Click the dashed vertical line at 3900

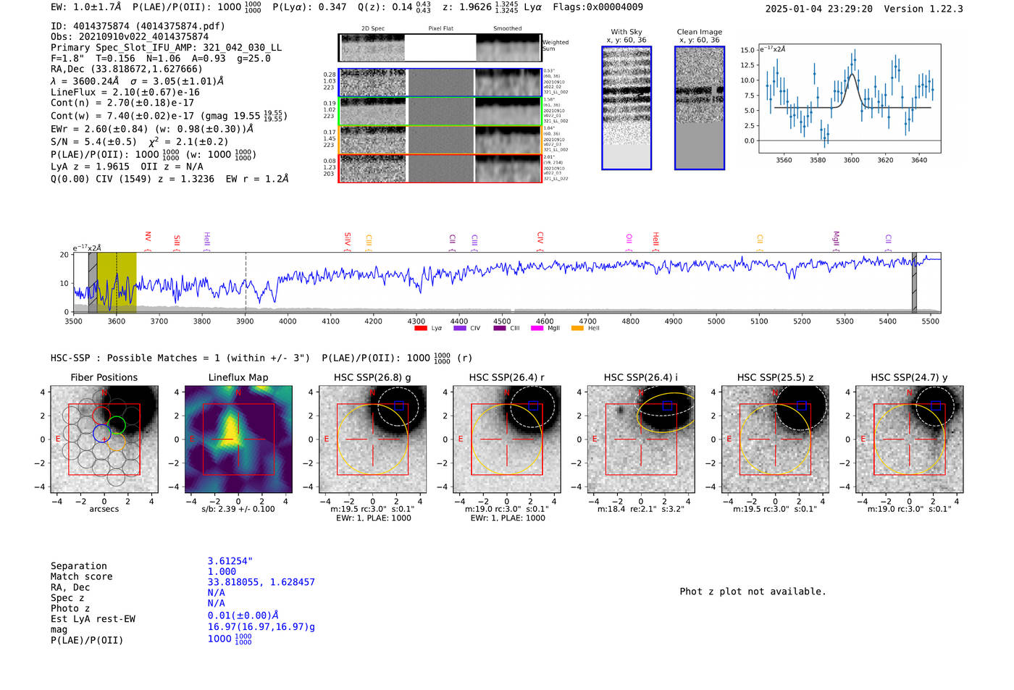(x=246, y=283)
